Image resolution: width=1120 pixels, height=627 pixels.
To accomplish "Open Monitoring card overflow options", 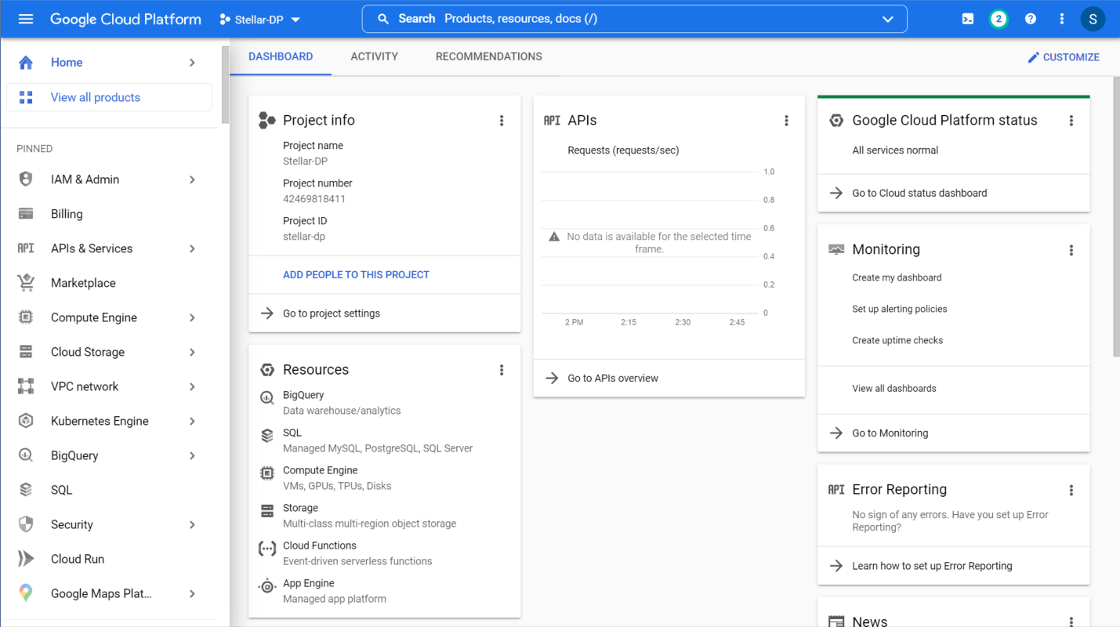I will (x=1071, y=249).
